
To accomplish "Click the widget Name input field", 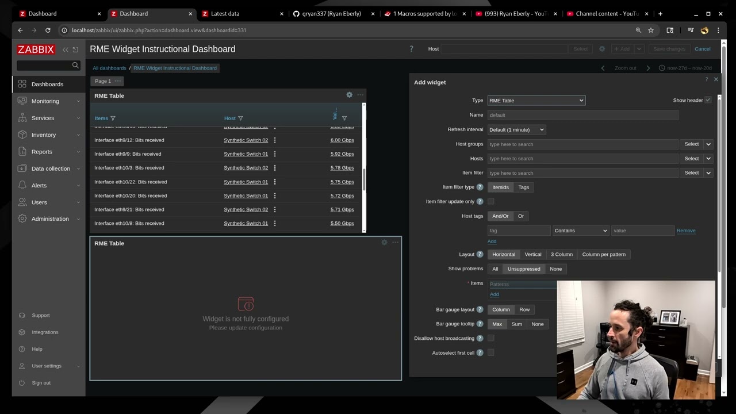I will 583,115.
